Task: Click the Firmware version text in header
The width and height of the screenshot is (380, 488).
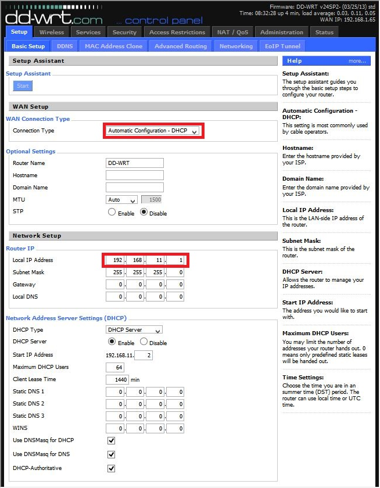Action: (x=322, y=6)
